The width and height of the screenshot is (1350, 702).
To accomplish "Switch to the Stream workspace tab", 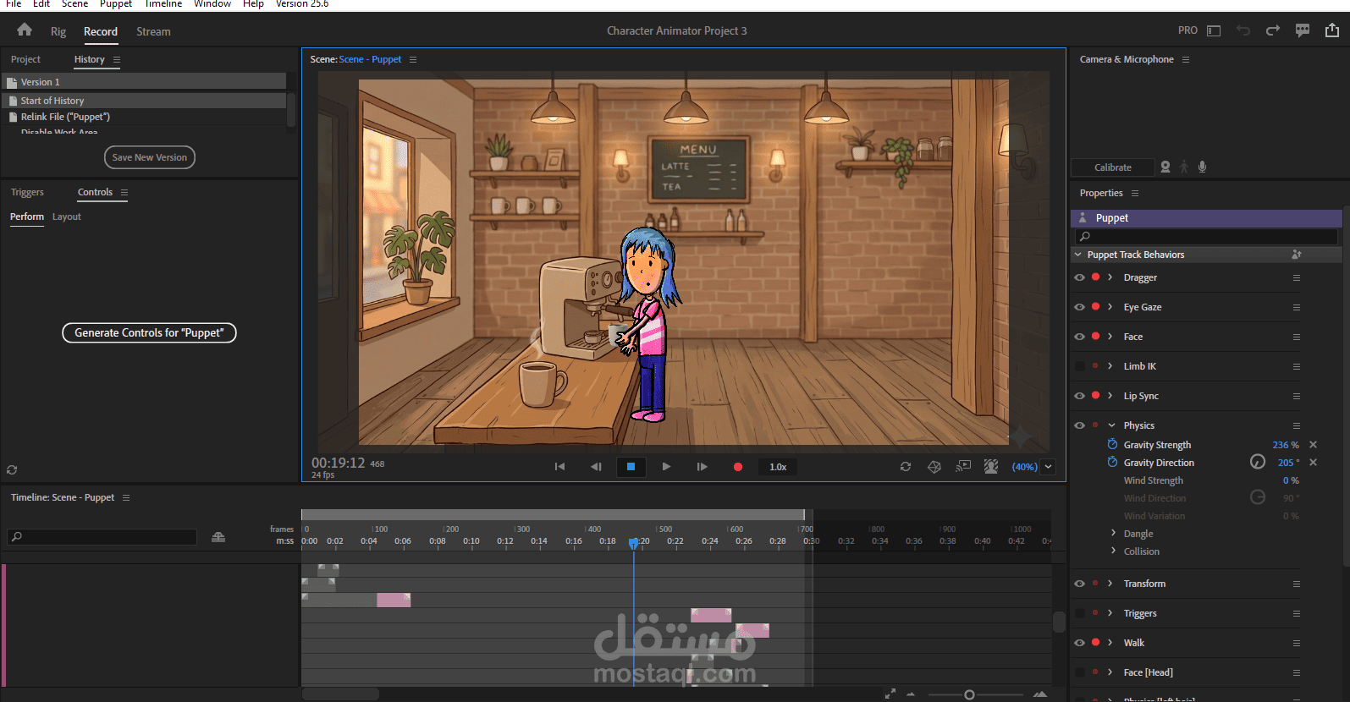I will click(153, 31).
